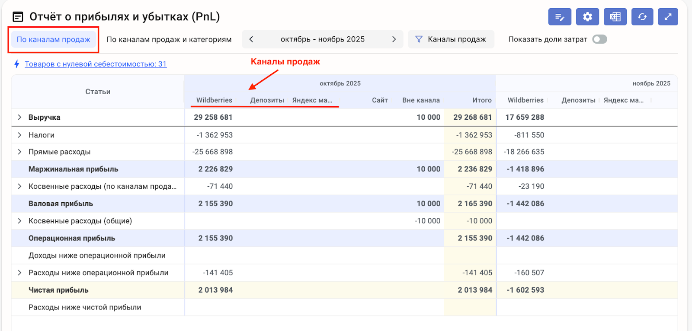Expand the Прямые расходы row

click(19, 152)
